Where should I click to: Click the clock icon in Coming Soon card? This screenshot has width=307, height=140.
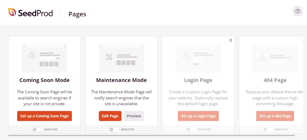point(32,55)
